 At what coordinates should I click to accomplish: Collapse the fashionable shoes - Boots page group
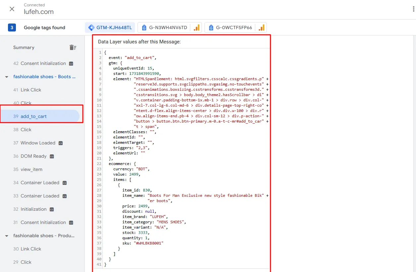pos(7,77)
